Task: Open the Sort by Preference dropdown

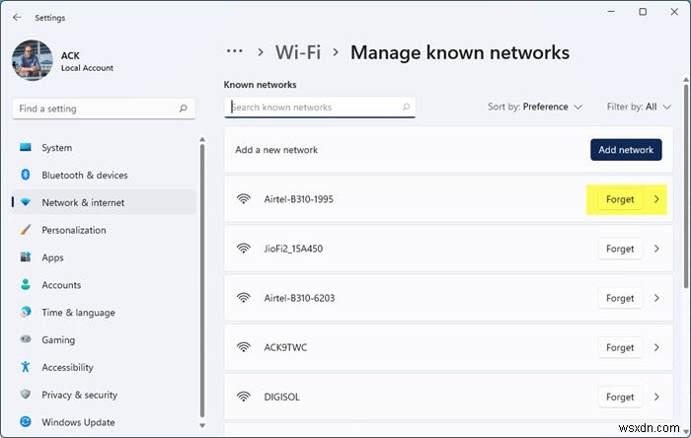Action: tap(535, 107)
